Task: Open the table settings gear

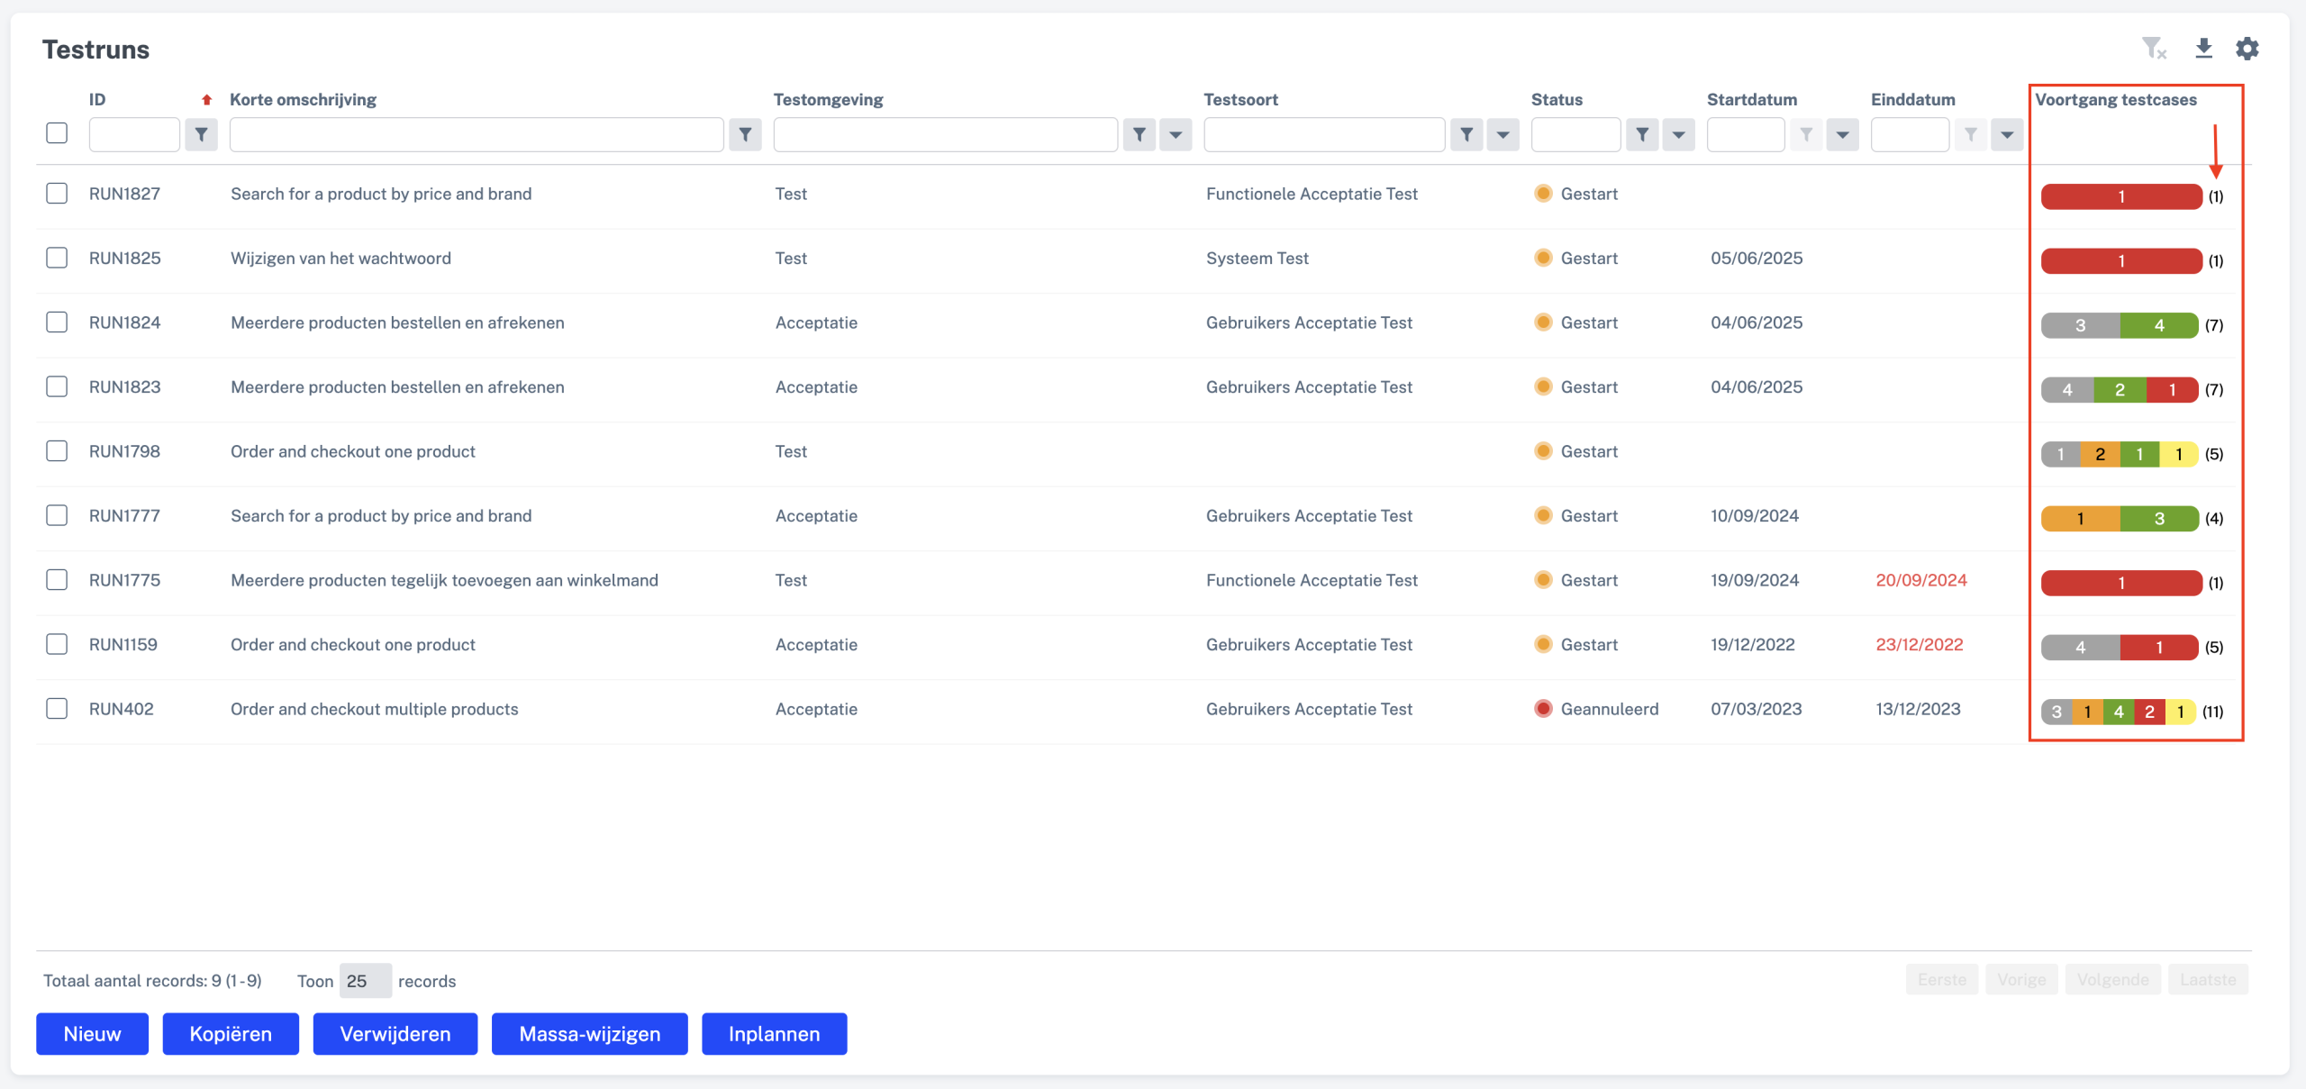Action: 2247,49
